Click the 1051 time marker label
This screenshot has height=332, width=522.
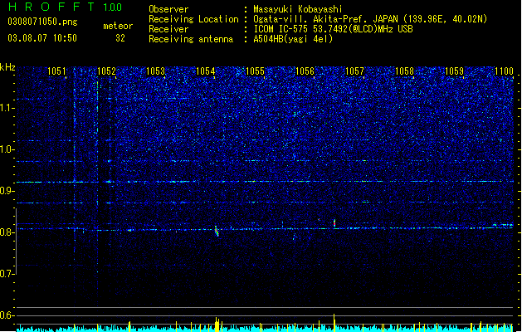click(56, 71)
